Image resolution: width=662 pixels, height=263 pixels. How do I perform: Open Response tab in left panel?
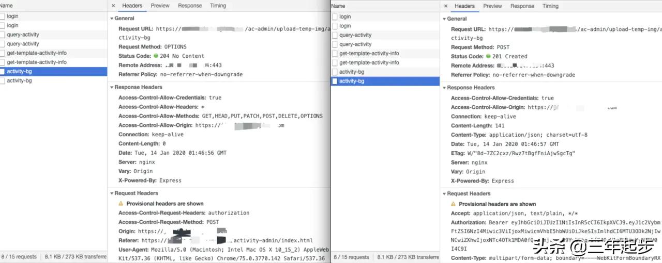[190, 6]
